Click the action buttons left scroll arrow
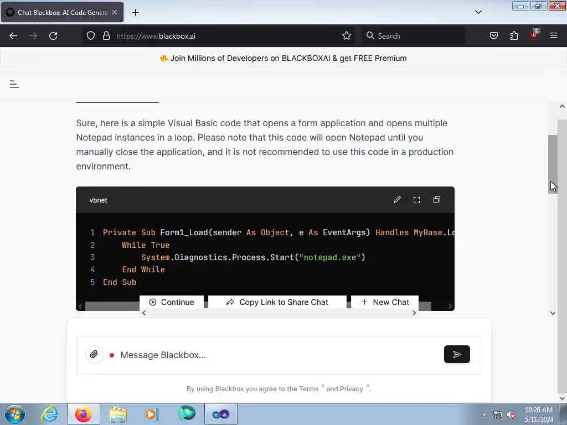This screenshot has height=425, width=567. 144,313
